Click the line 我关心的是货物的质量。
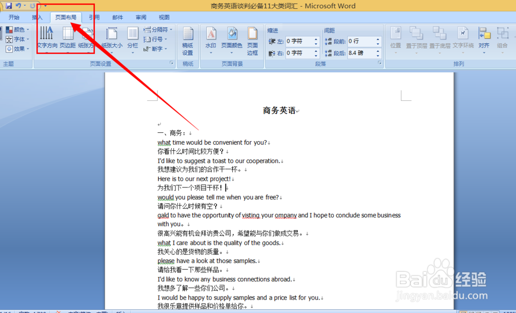The width and height of the screenshot is (516, 313). pyautogui.click(x=191, y=252)
